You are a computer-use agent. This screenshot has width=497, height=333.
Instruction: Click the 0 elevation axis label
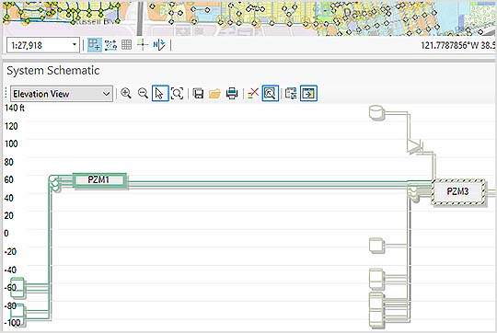point(6,234)
